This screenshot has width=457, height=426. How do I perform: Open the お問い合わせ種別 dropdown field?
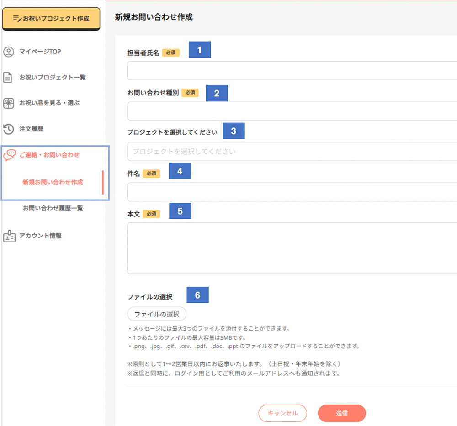292,111
